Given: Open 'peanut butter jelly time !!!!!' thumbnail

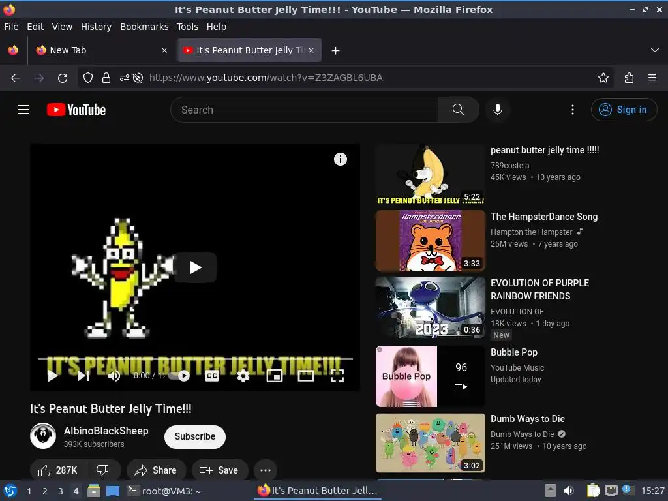Looking at the screenshot, I should pyautogui.click(x=431, y=174).
